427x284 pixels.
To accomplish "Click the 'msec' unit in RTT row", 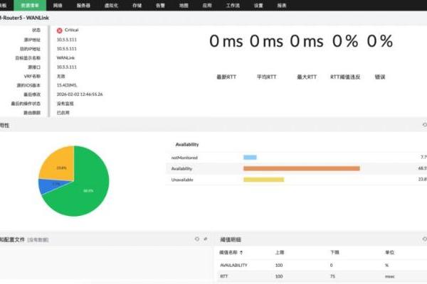I will [390, 276].
